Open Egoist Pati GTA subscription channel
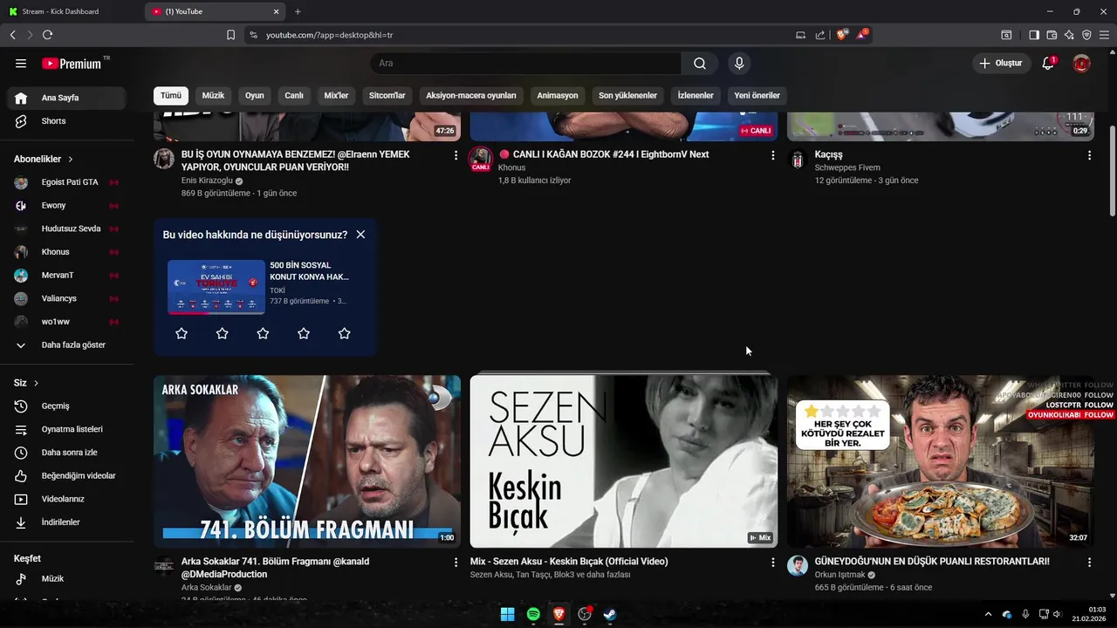Screen dimensions: 1117x628 [67, 182]
